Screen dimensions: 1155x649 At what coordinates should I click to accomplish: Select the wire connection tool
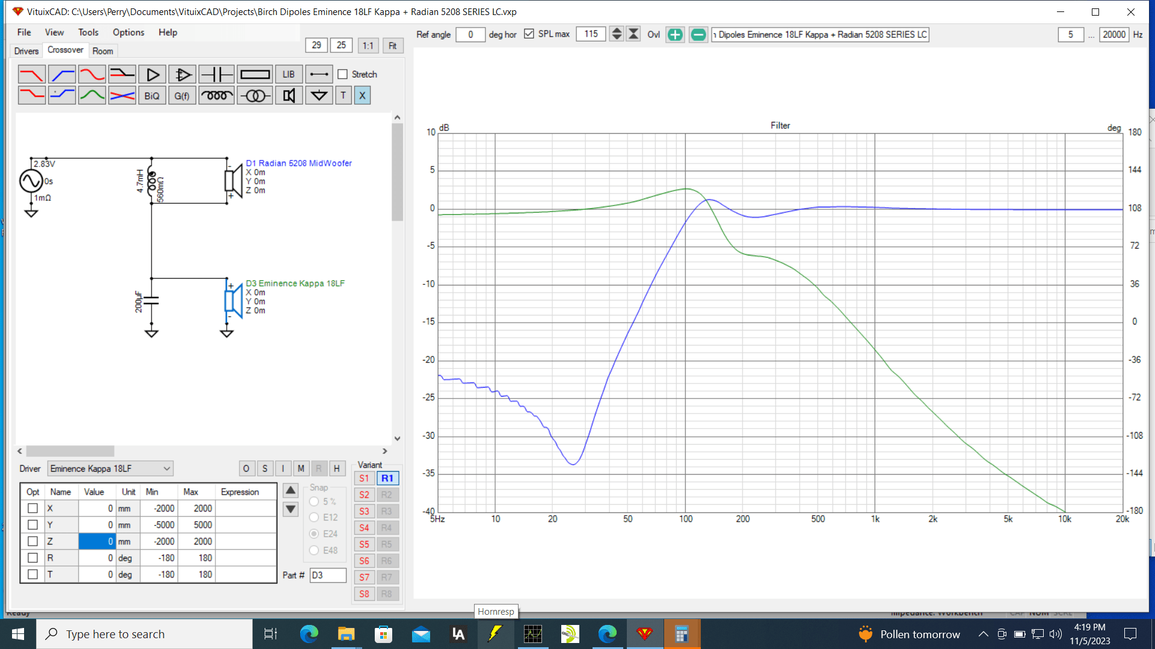coord(319,75)
